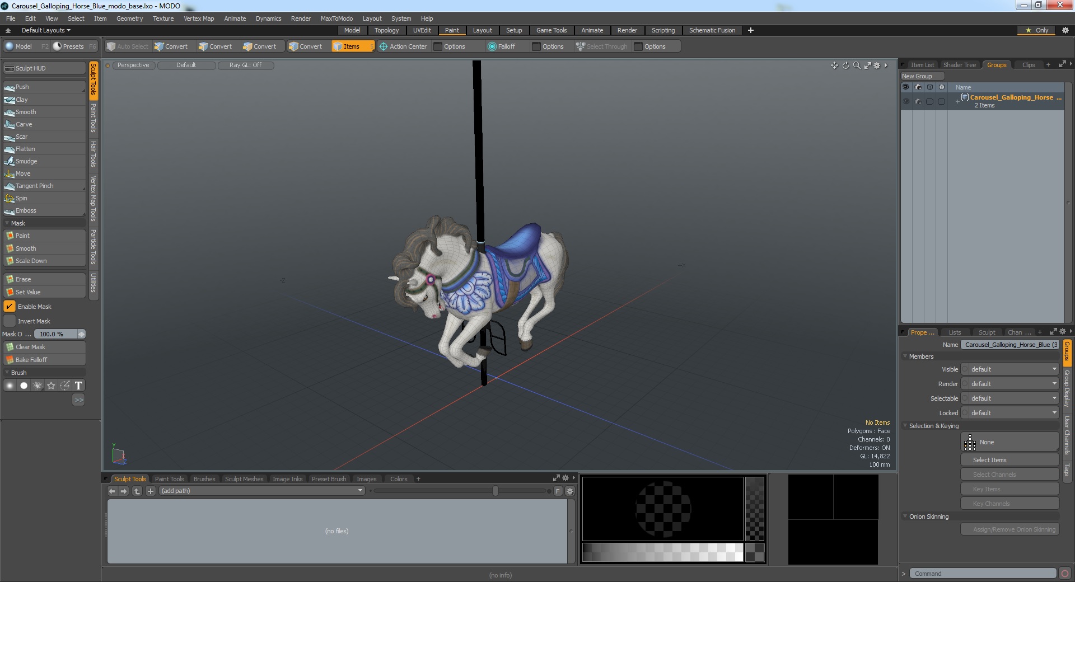This screenshot has width=1075, height=648.
Task: Toggle the Falloff Options checkbox
Action: point(536,46)
